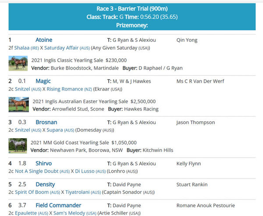Open the Epaulette sire link
Image resolution: width=263 pixels, height=216 pixels.
[x=26, y=213]
